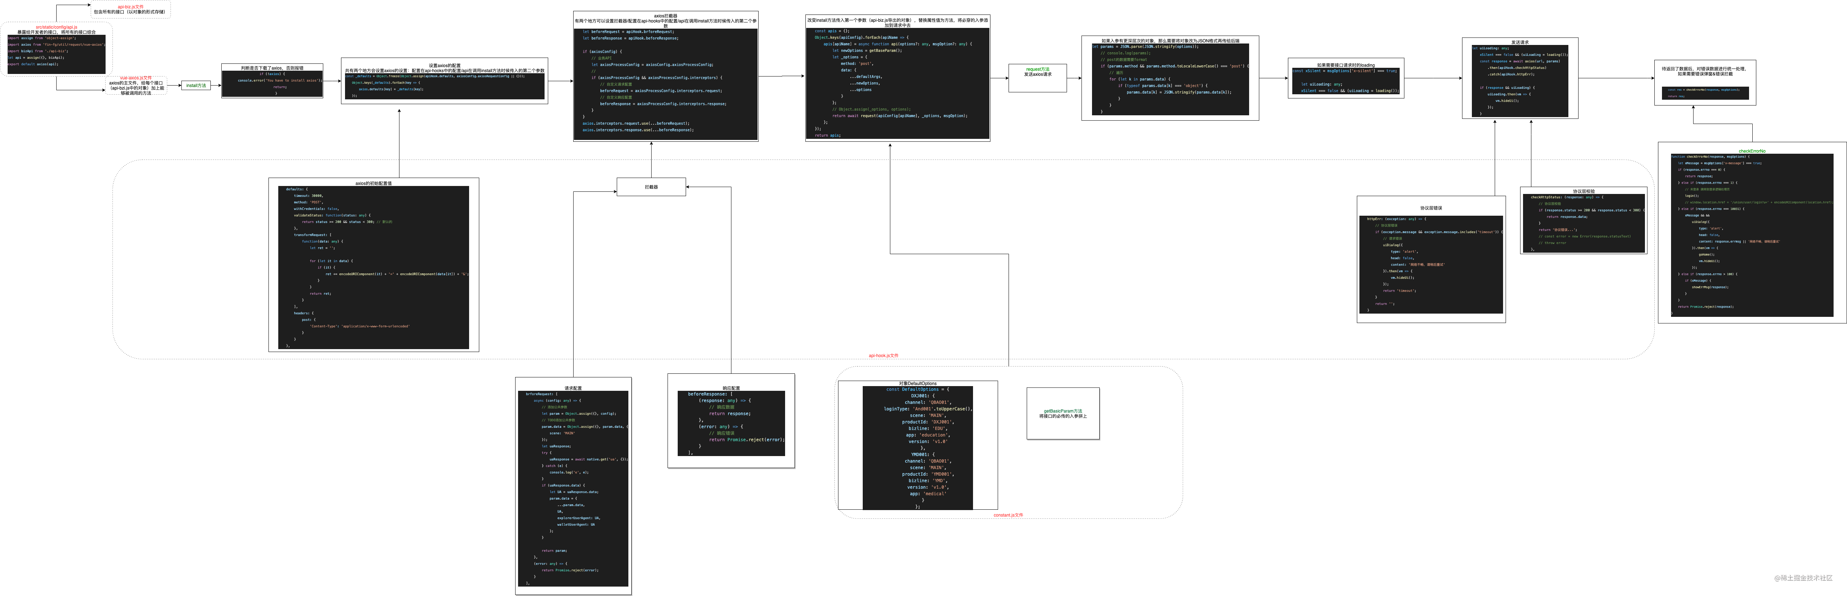
Task: Click the vue-axios.js文件 red label
Action: coord(136,77)
